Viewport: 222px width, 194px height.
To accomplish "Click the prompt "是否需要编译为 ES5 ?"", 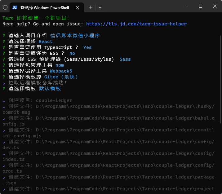I will pyautogui.click(x=36, y=53).
